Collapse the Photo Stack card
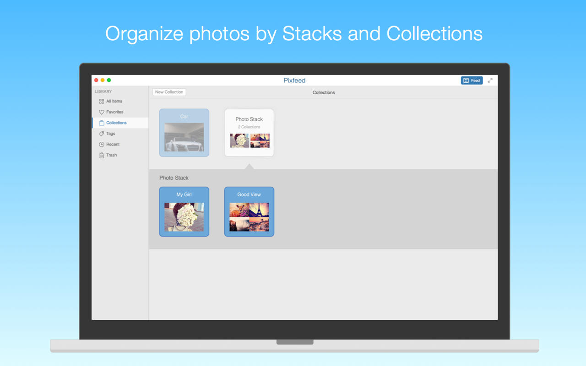This screenshot has width=586, height=366. pyautogui.click(x=249, y=119)
